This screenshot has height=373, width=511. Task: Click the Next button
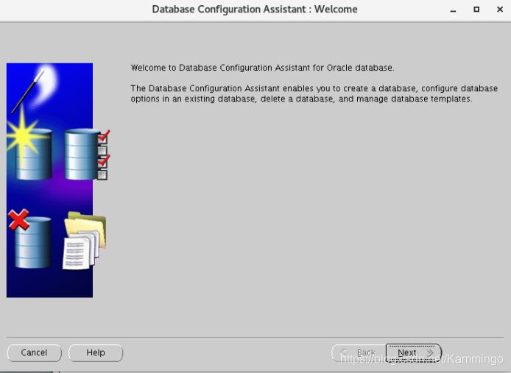(x=414, y=352)
